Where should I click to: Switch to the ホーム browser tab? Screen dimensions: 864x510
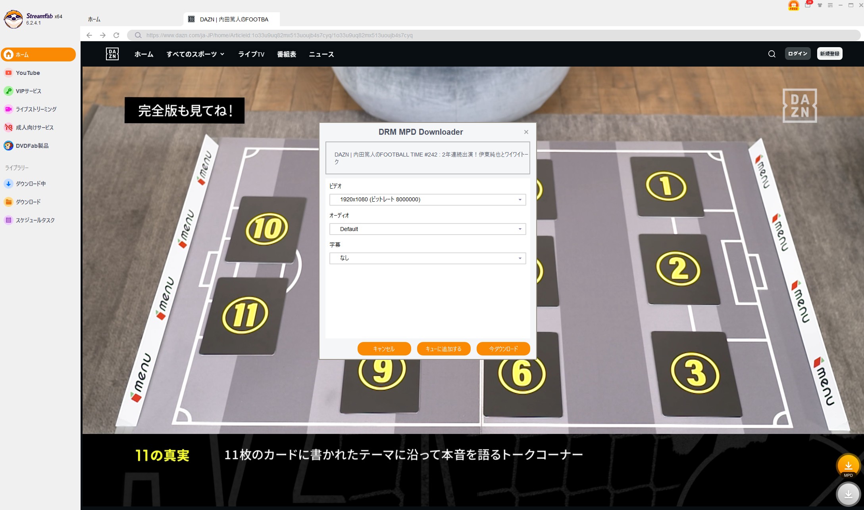click(94, 19)
